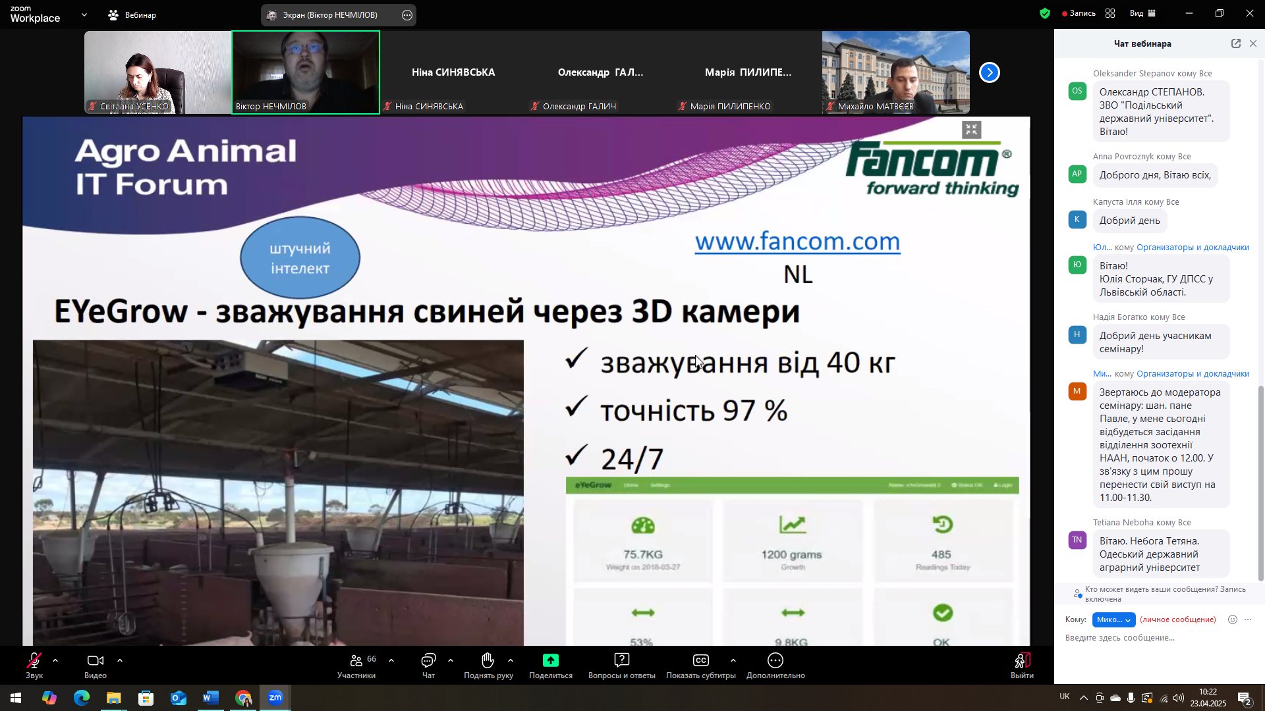Screen dimensions: 1265x711
Task: Expand chat options arrow next to Чат
Action: point(451,660)
